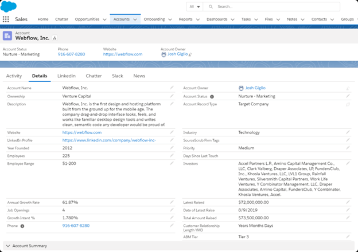Edit Phone field pencil icon
358x252 pixels.
pyautogui.click(x=172, y=226)
